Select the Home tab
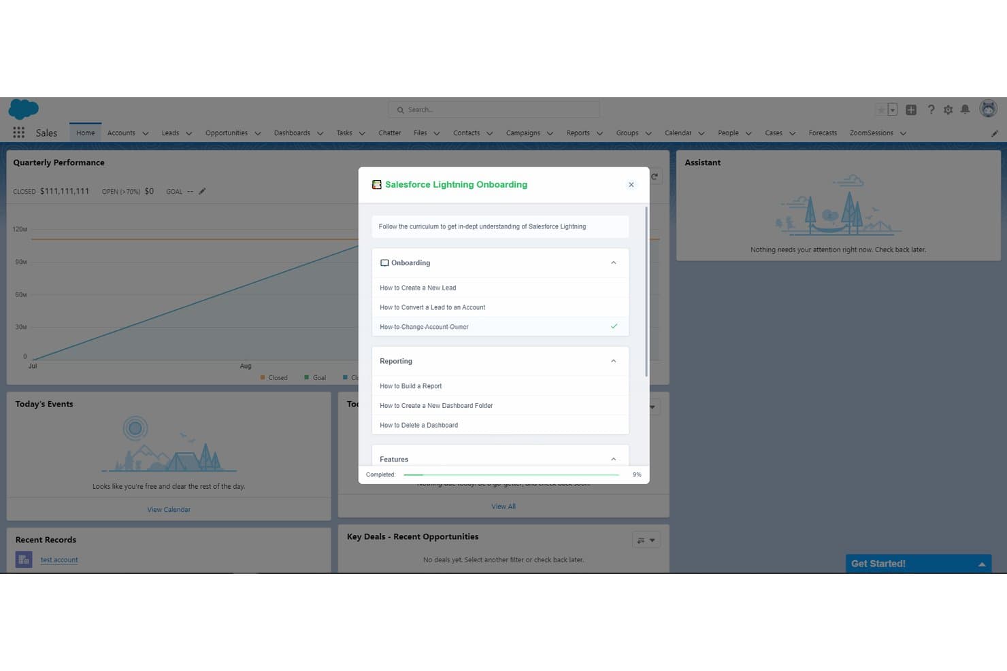 coord(86,133)
